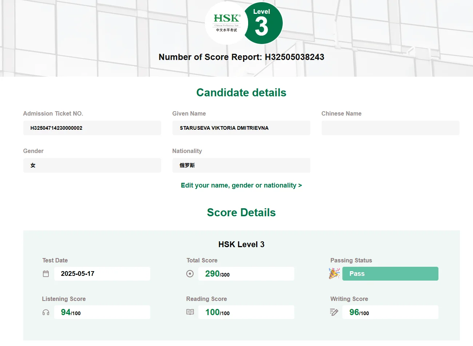The width and height of the screenshot is (473, 346).
Task: Click the open book icon for Reading Score
Action: [x=190, y=312]
